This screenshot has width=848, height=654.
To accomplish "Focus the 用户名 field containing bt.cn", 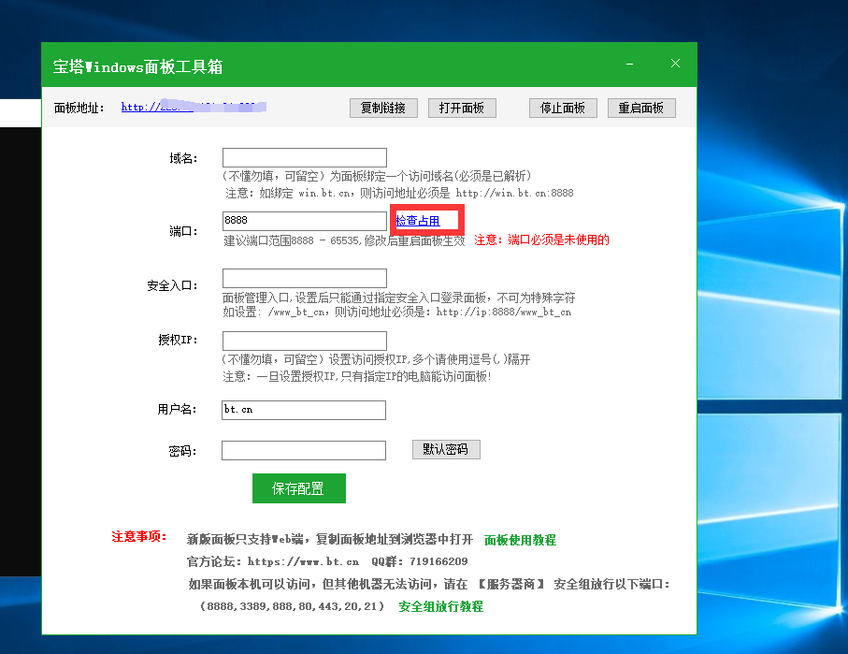I will 304,410.
